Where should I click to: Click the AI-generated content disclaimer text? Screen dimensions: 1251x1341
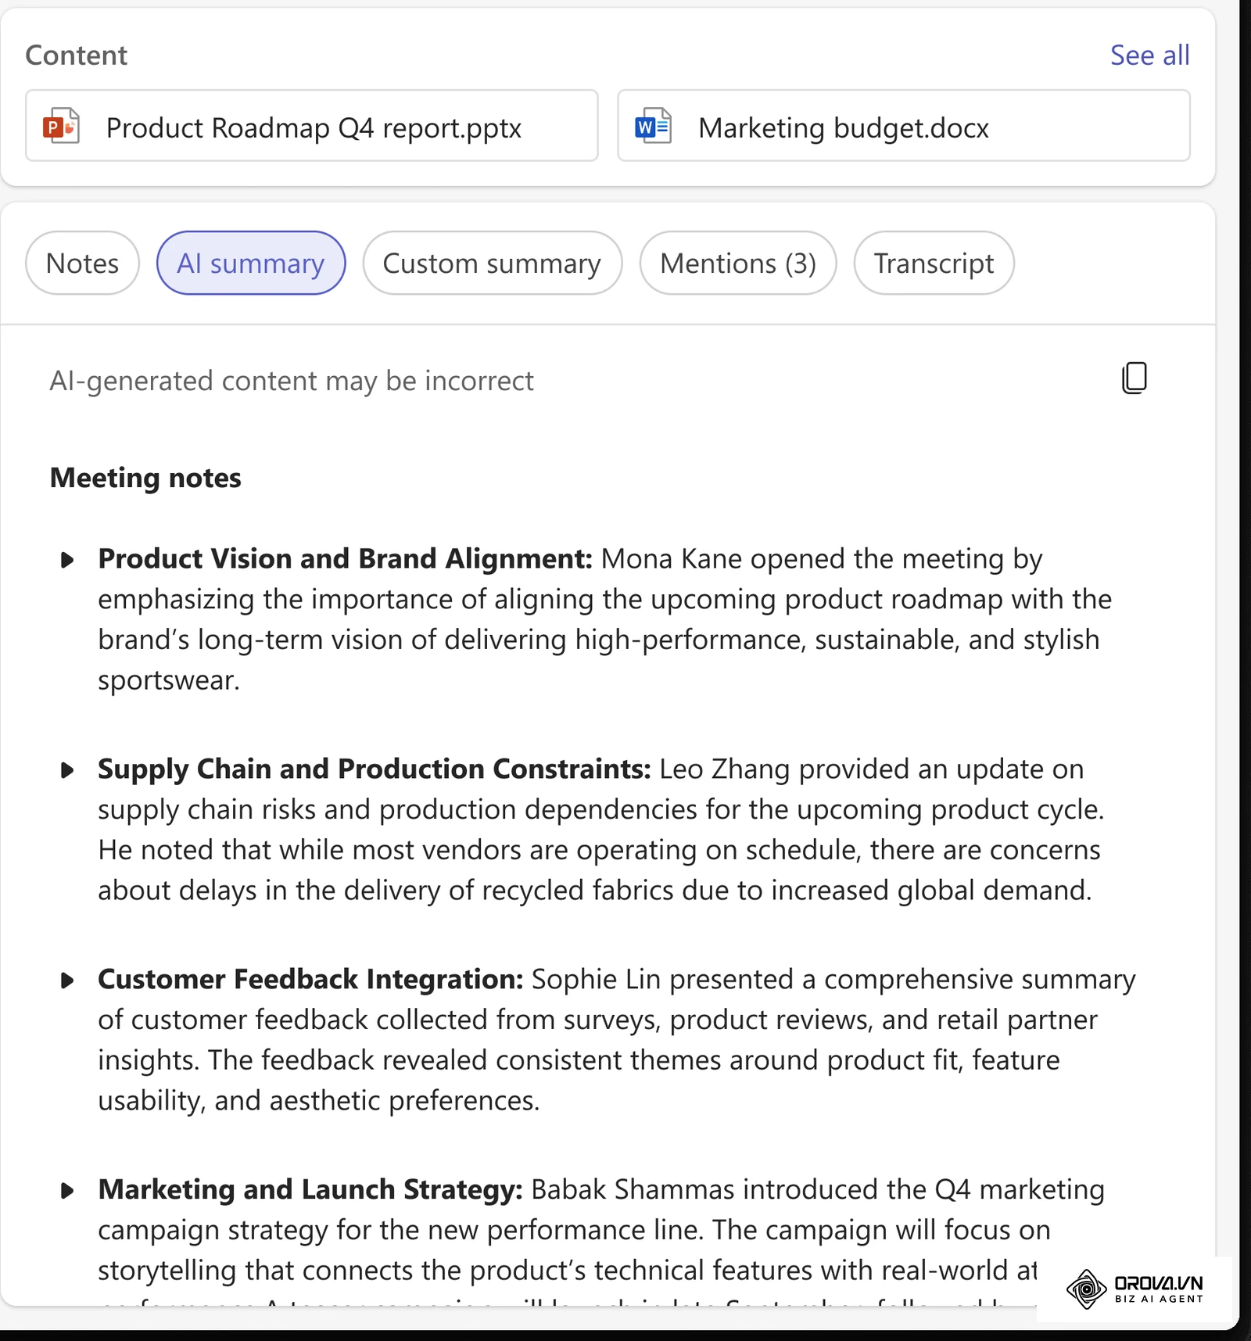point(292,381)
